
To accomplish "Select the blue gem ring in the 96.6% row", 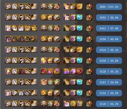I will coord(57,39).
